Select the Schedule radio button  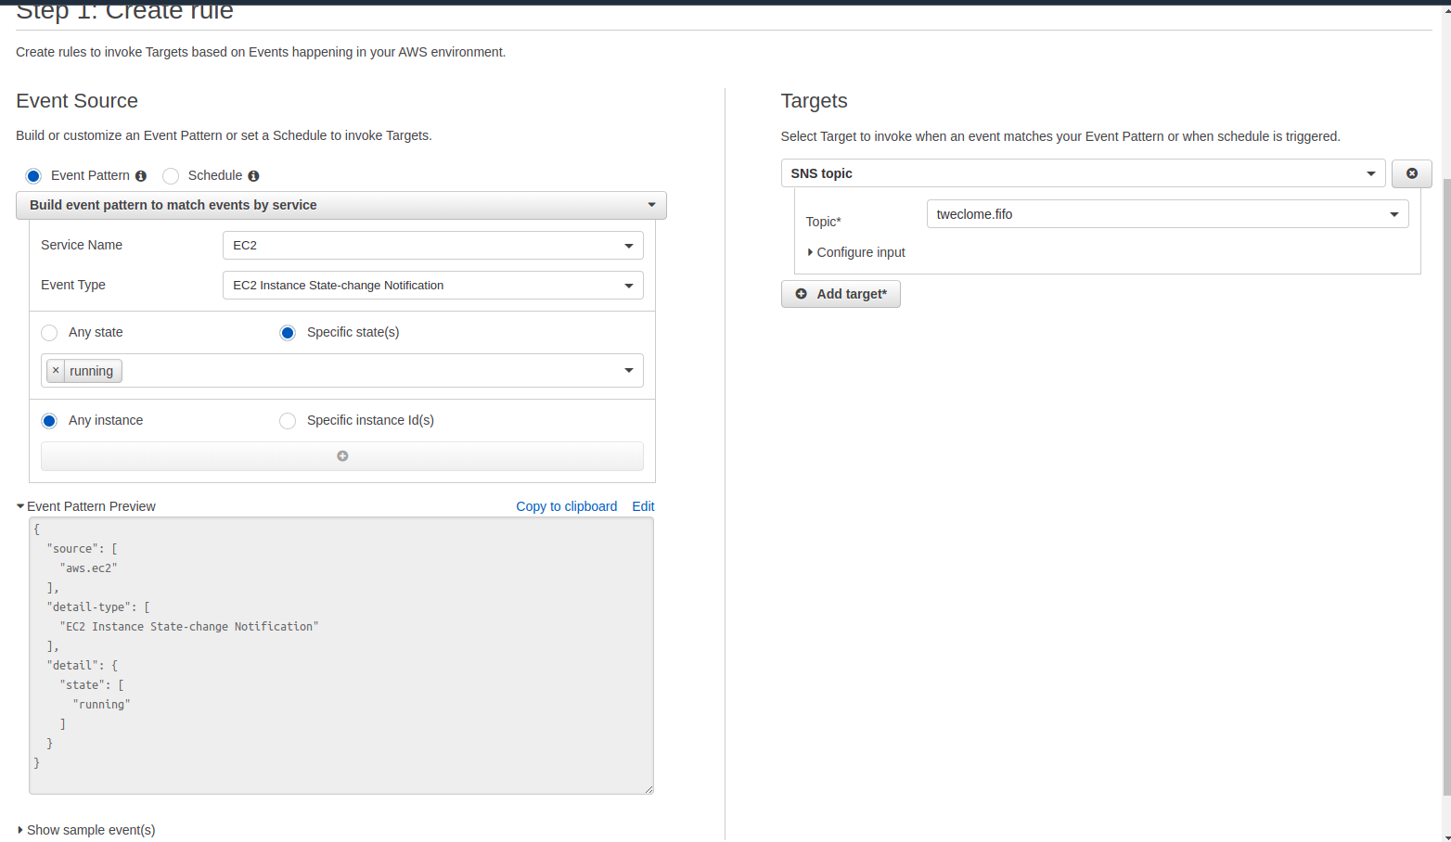[170, 175]
